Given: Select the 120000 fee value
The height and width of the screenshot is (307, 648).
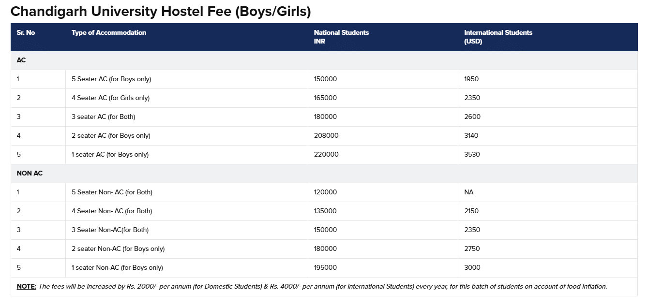Looking at the screenshot, I should pyautogui.click(x=325, y=192).
